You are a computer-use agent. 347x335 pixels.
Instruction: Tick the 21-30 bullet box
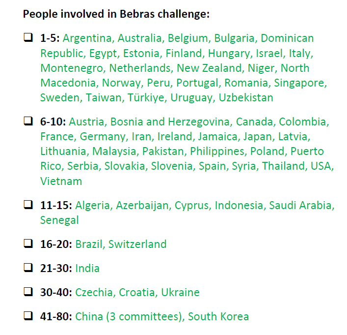(28, 268)
